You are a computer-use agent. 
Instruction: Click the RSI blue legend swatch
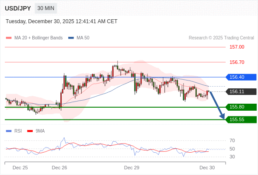point(9,131)
